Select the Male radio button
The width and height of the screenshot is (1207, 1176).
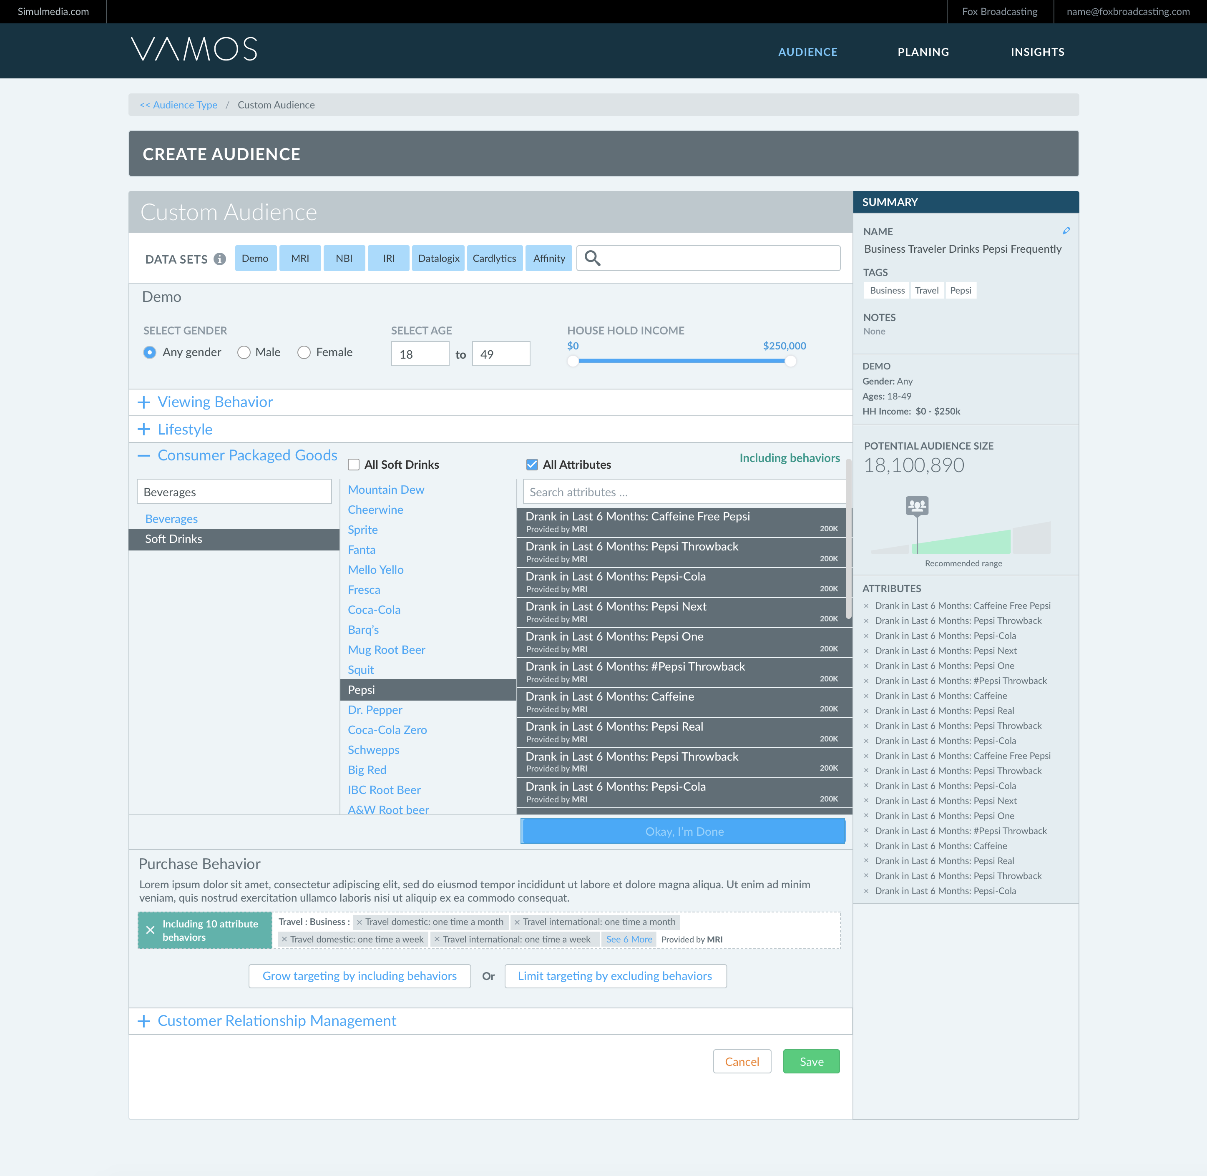coord(244,352)
